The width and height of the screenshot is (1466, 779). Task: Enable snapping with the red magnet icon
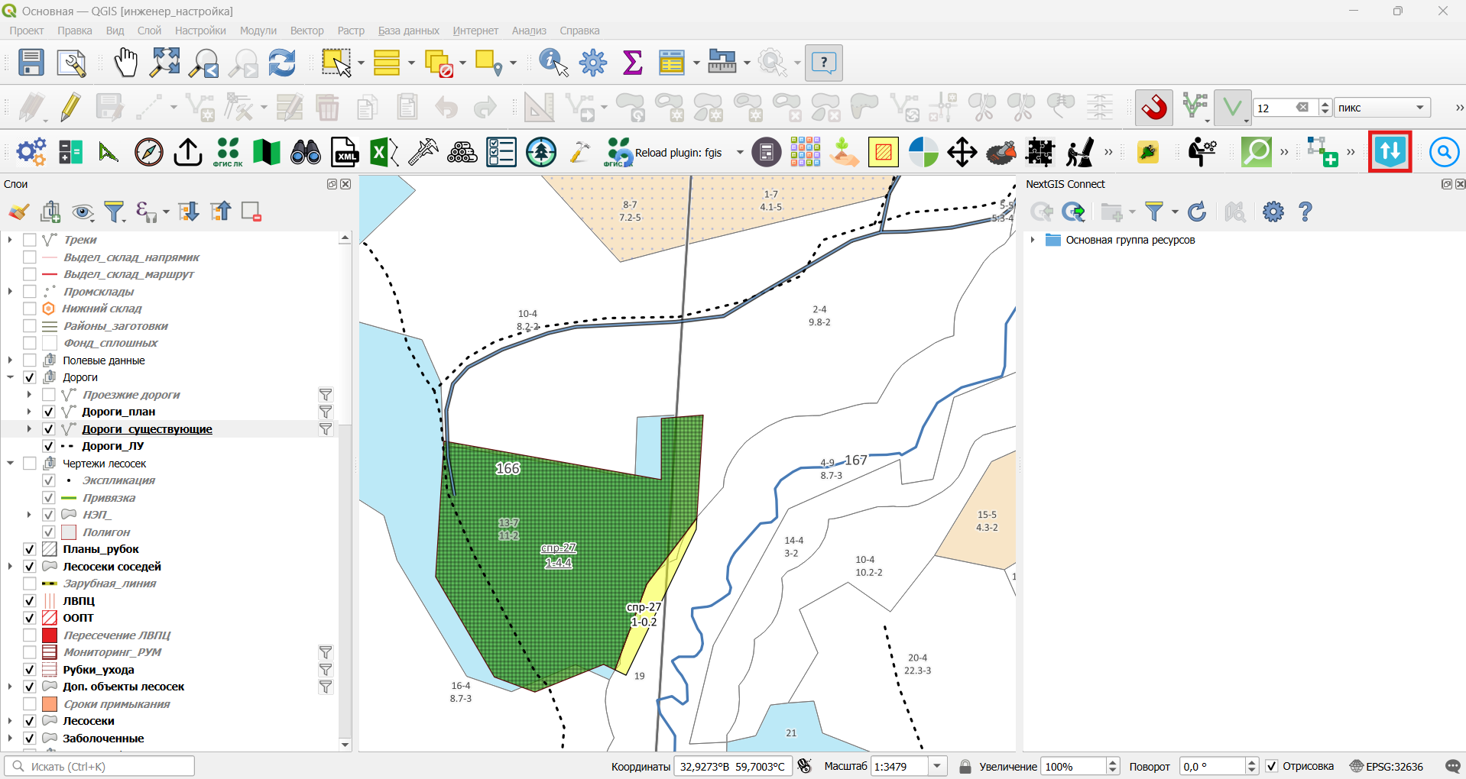pyautogui.click(x=1154, y=108)
